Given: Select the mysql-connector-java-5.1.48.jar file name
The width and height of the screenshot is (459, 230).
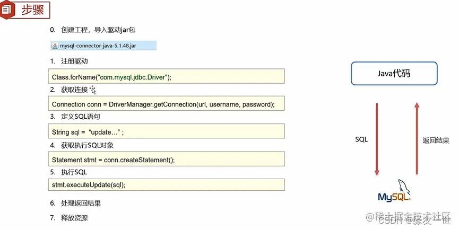Looking at the screenshot, I should click(98, 46).
